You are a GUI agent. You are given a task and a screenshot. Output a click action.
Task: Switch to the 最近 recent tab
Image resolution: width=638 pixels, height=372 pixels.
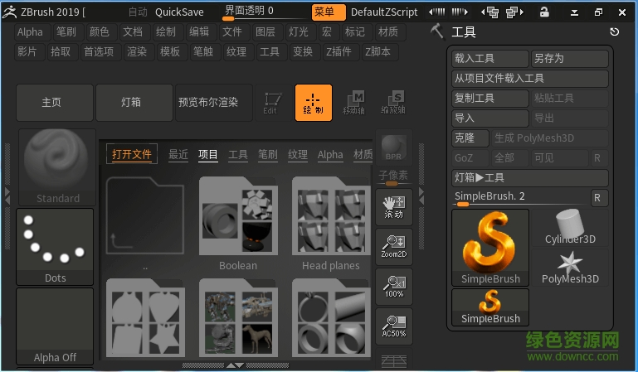click(x=178, y=154)
